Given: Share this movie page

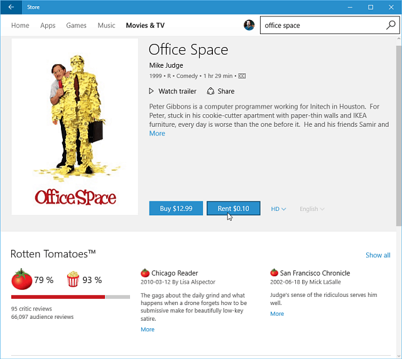Looking at the screenshot, I should click(226, 91).
